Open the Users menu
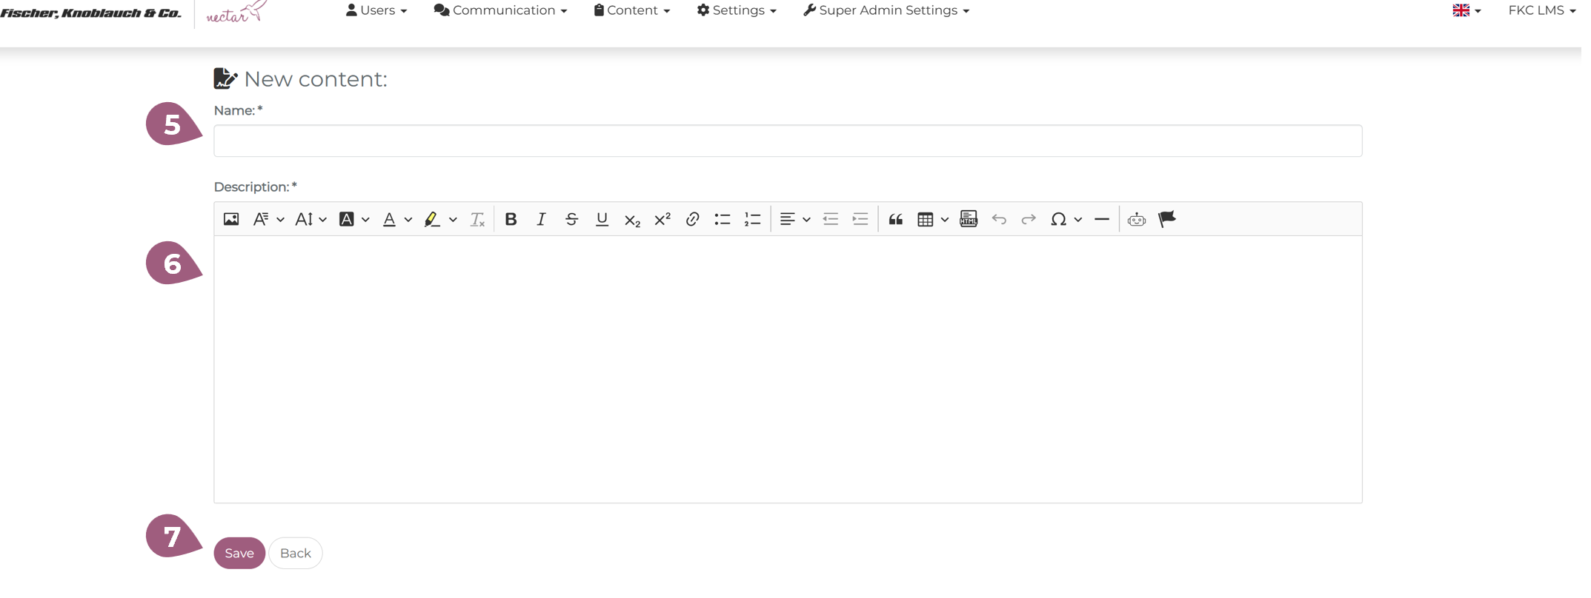 [x=376, y=10]
